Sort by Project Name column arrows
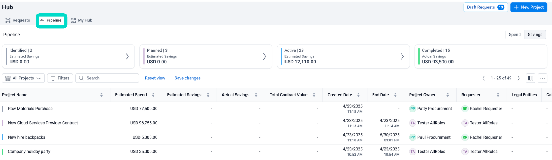Image resolution: width=552 pixels, height=160 pixels. pyautogui.click(x=101, y=95)
